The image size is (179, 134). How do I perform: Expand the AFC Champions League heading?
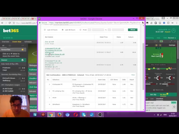(10, 85)
